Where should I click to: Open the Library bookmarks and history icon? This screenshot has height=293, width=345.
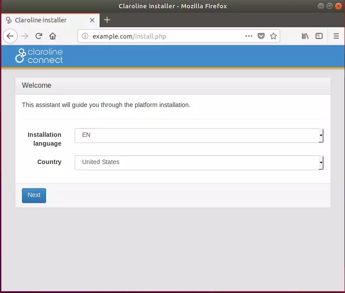(x=305, y=36)
